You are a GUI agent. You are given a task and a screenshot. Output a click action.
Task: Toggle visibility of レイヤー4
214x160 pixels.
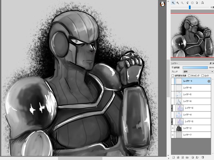coord(173,115)
